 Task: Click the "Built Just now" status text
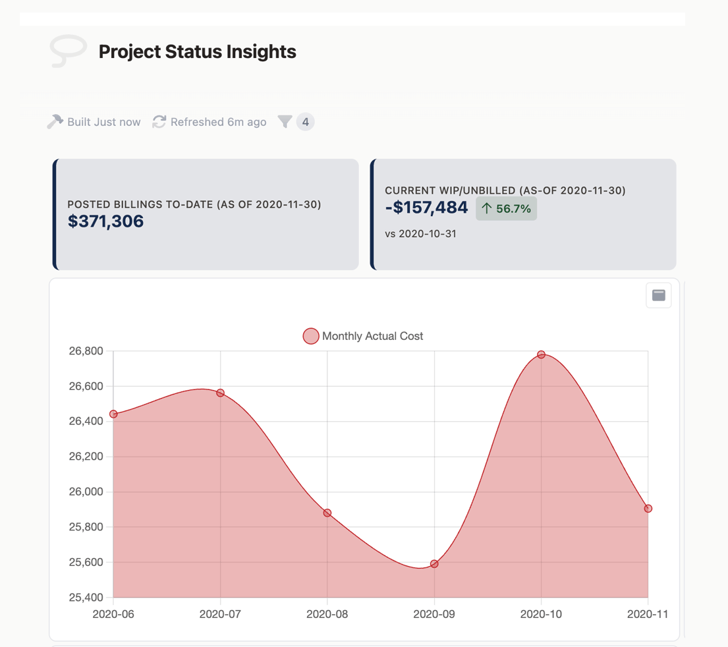coord(103,122)
